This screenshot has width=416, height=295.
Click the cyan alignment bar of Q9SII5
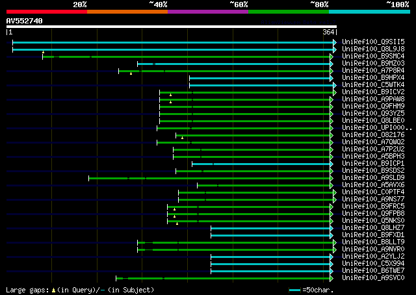[x=173, y=42]
